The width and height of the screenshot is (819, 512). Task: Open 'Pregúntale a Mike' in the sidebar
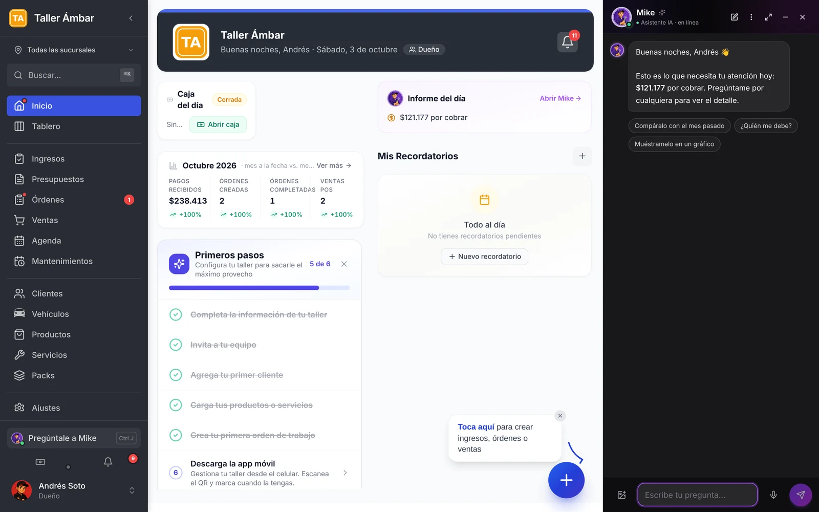tap(74, 438)
